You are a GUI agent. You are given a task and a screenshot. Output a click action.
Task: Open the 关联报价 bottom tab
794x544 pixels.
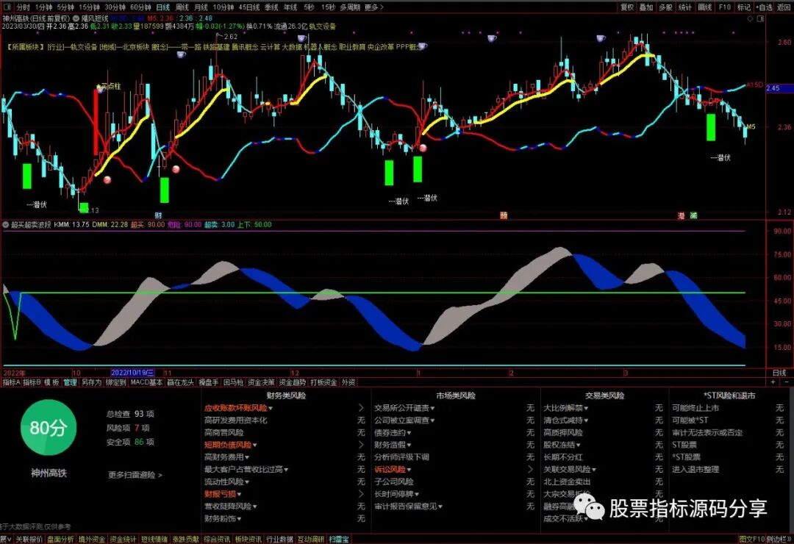point(29,540)
